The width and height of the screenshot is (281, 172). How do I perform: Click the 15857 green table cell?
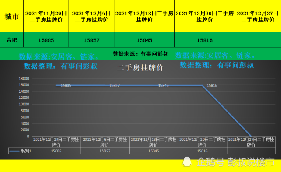click(x=92, y=40)
